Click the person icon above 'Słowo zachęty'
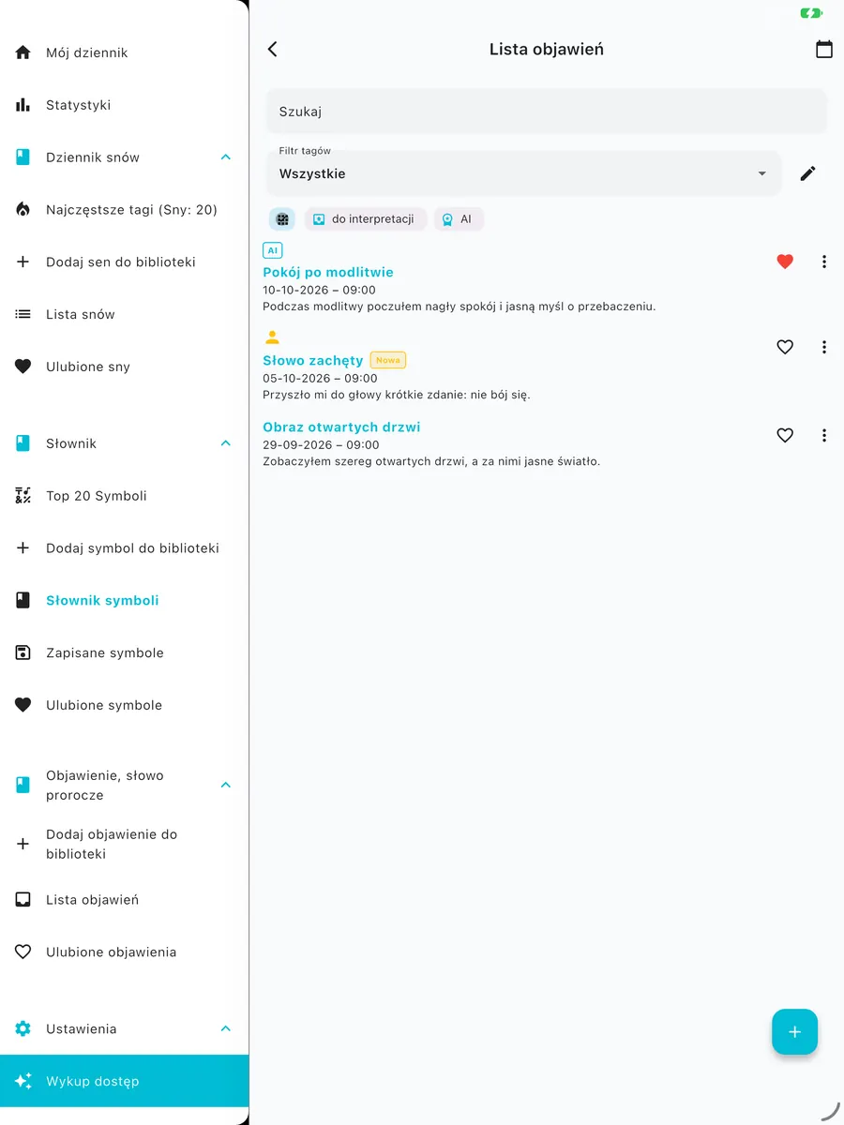Viewport: 844px width, 1125px height. coord(273,337)
